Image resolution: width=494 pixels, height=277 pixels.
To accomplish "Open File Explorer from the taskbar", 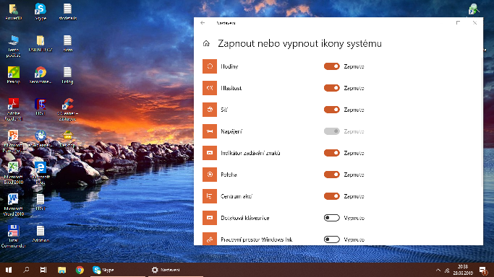I will (x=61, y=270).
